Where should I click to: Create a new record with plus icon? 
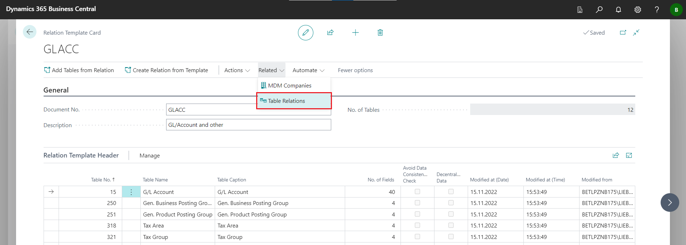[x=355, y=32]
